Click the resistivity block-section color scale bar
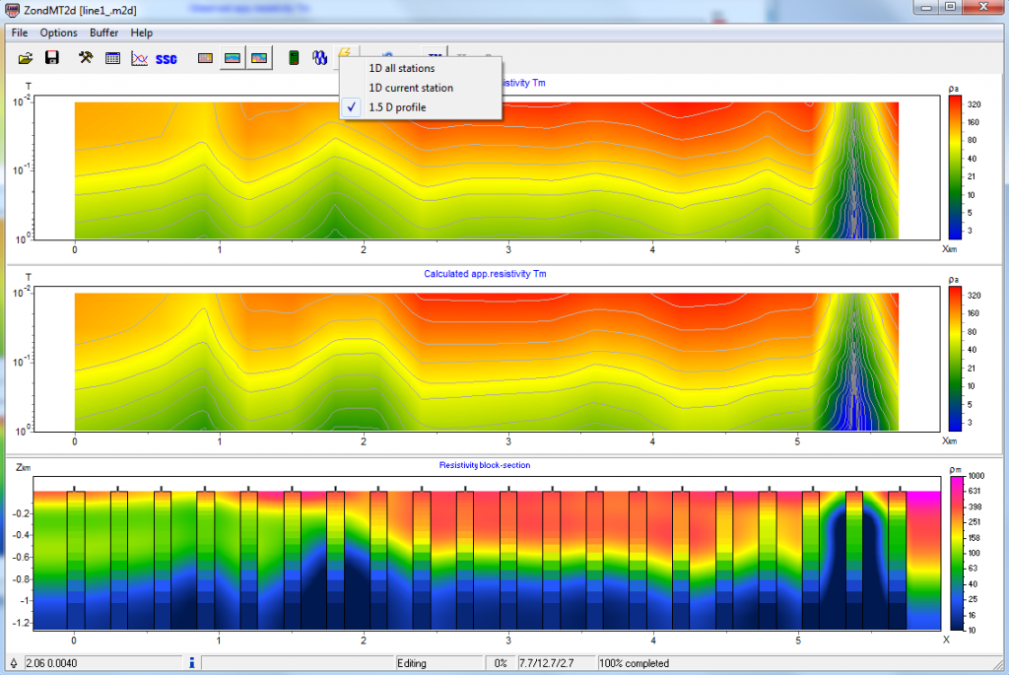 click(x=958, y=554)
